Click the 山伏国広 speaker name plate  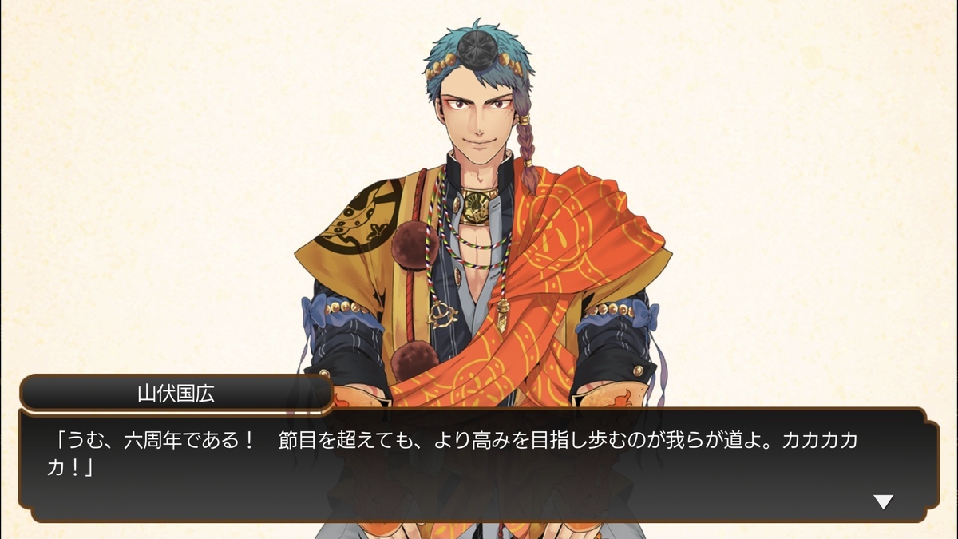[x=176, y=393]
